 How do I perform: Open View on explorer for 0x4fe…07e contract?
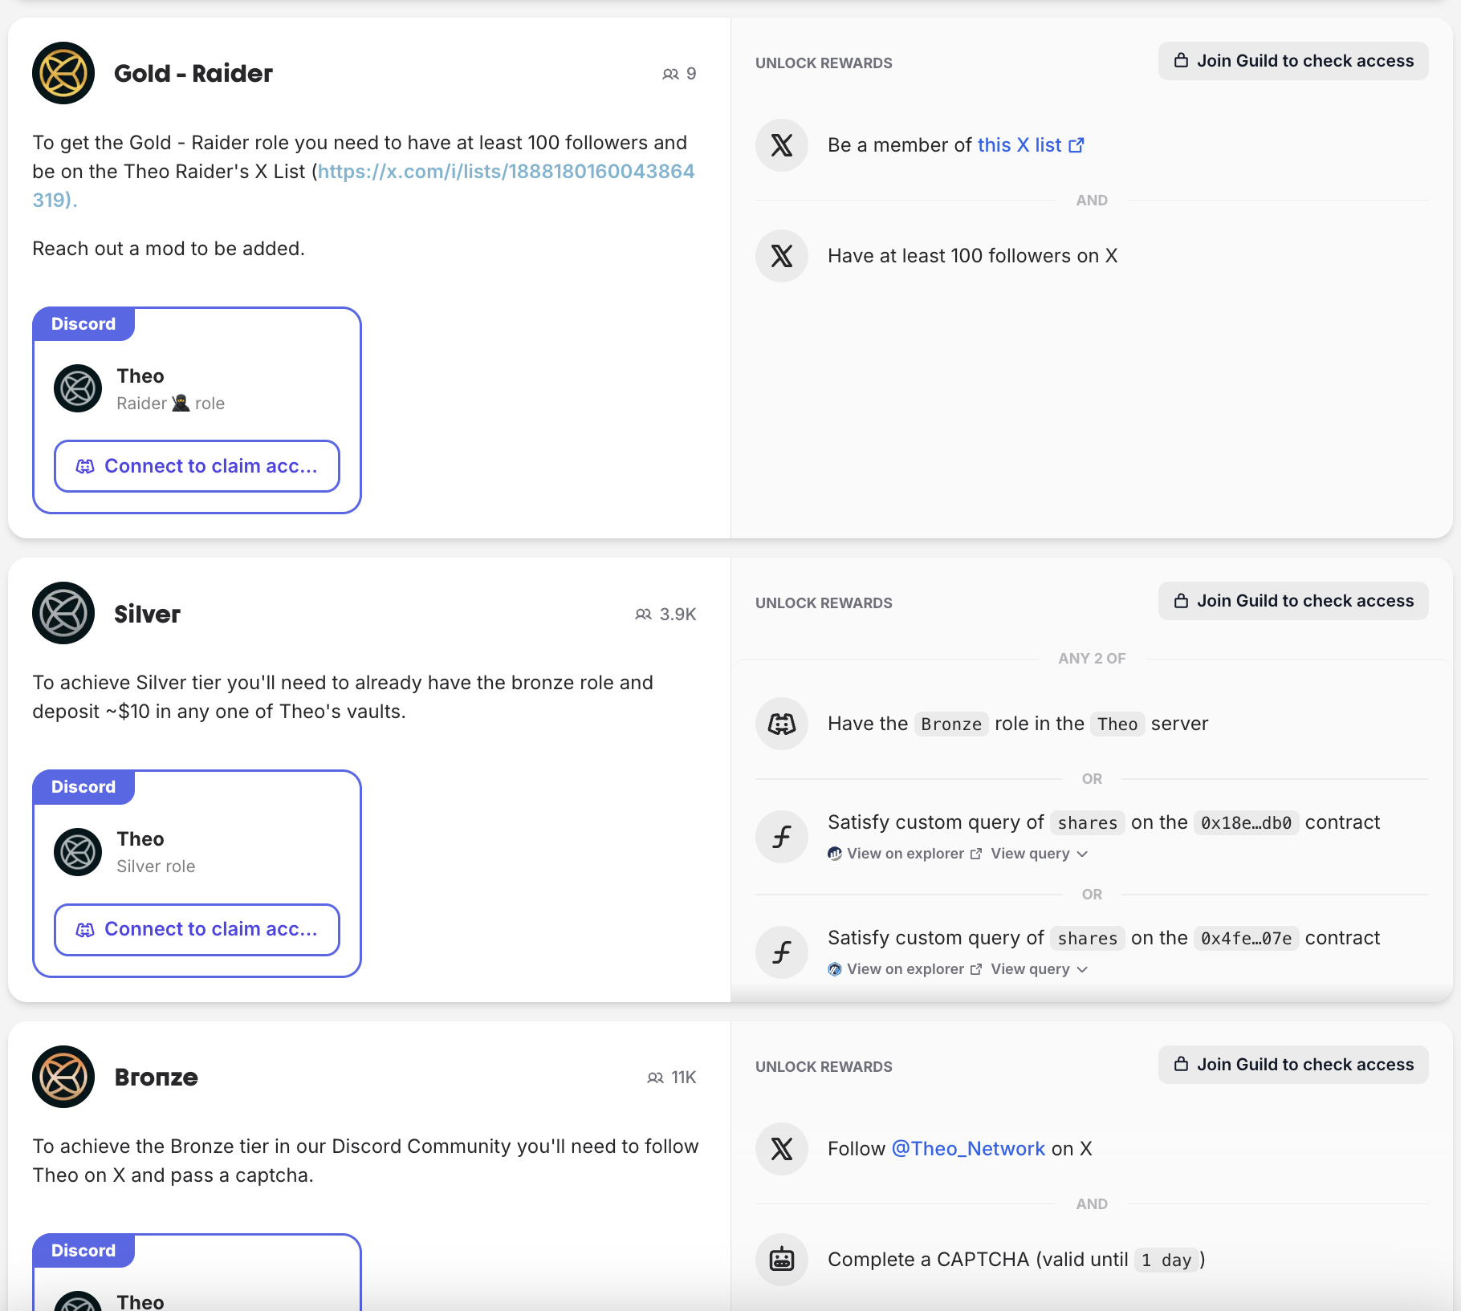[905, 969]
